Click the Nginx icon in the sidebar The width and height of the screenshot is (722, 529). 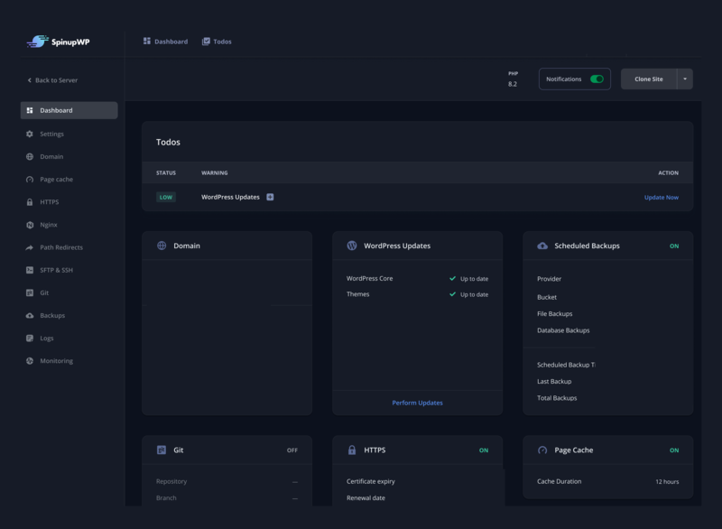point(30,225)
